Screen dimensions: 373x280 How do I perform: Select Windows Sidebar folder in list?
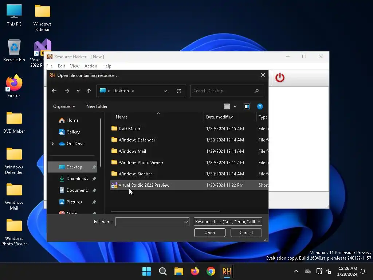(x=189, y=174)
